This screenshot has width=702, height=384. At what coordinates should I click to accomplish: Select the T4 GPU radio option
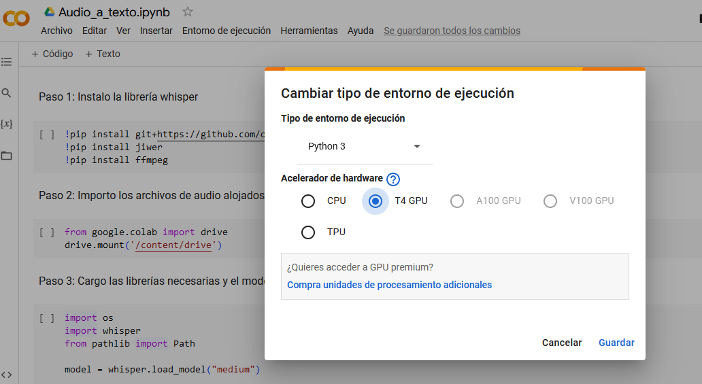[375, 201]
